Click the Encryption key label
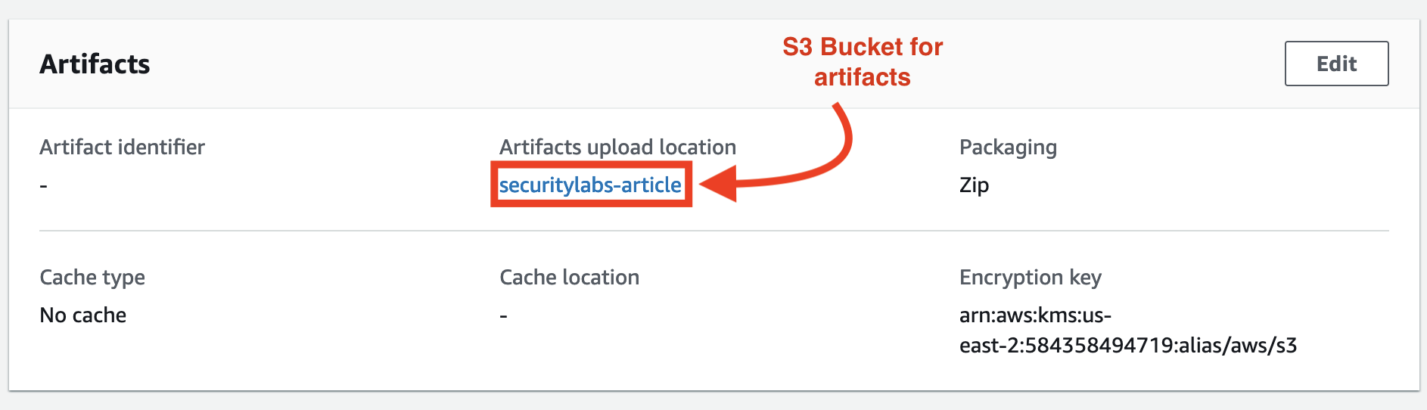Screen dimensions: 1427x410 click(1031, 278)
